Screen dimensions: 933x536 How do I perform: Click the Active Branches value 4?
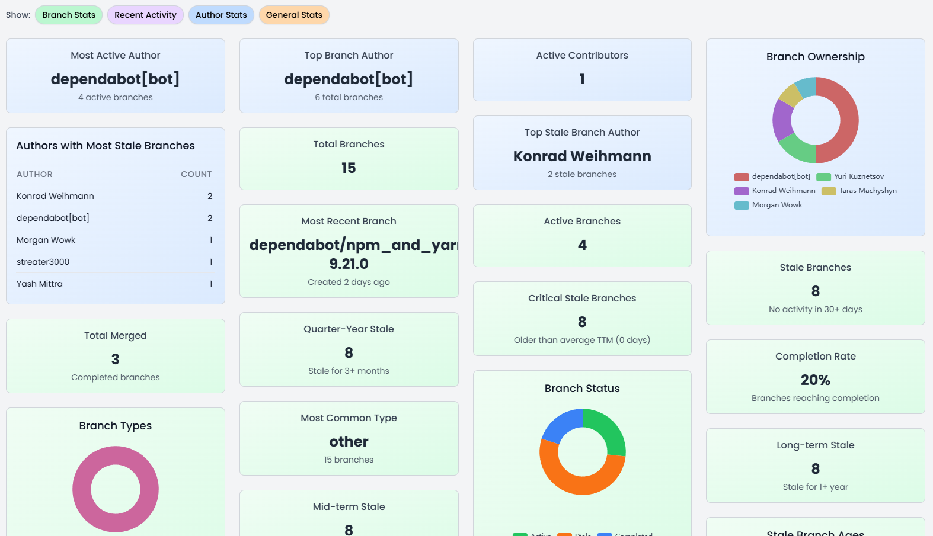tap(582, 245)
